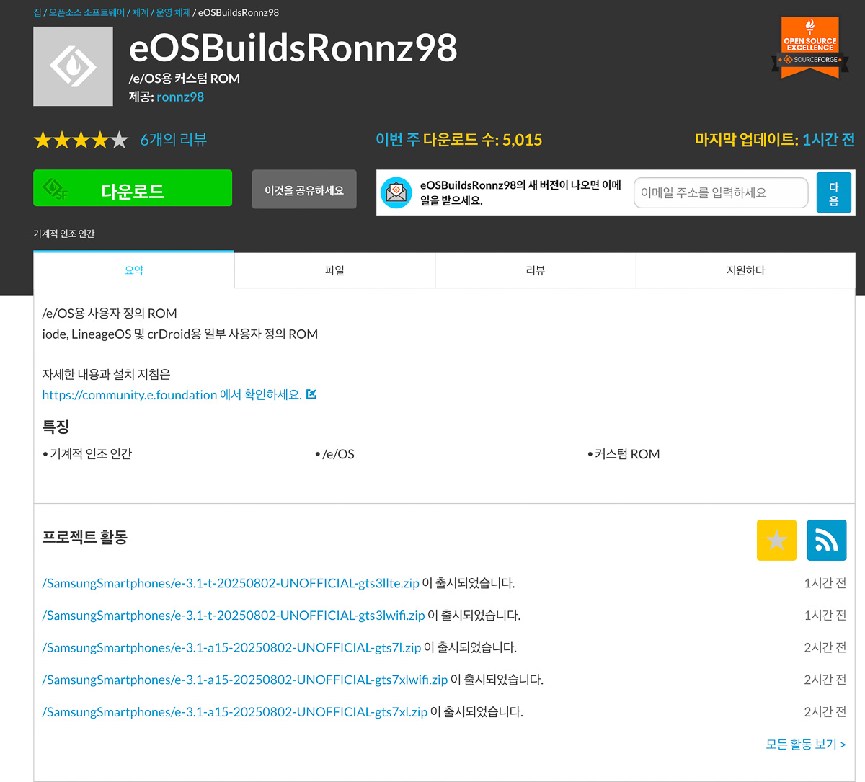865x782 pixels.
Task: Open the gts7xlwifi.zip release link
Action: point(245,680)
